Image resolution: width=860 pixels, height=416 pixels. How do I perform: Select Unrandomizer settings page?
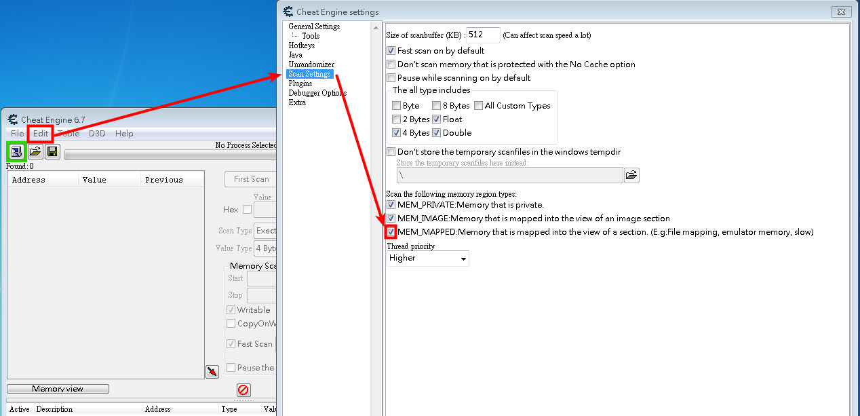pyautogui.click(x=311, y=64)
